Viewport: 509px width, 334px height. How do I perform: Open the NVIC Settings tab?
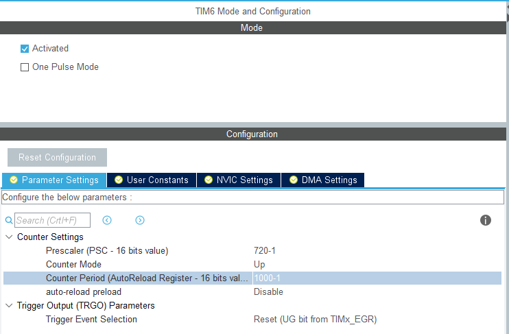[x=239, y=180]
